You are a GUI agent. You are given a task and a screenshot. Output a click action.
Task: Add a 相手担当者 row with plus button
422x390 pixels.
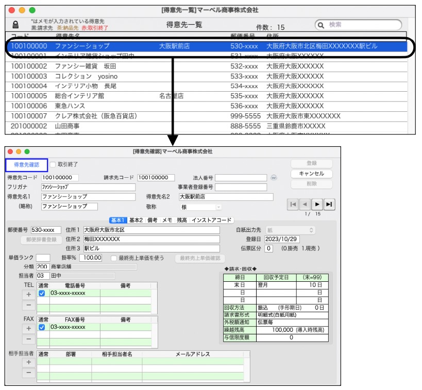29,362
